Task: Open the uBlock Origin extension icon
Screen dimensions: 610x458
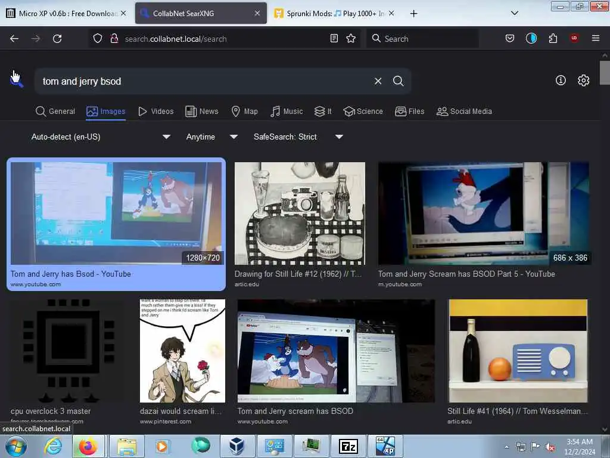Action: pos(574,38)
